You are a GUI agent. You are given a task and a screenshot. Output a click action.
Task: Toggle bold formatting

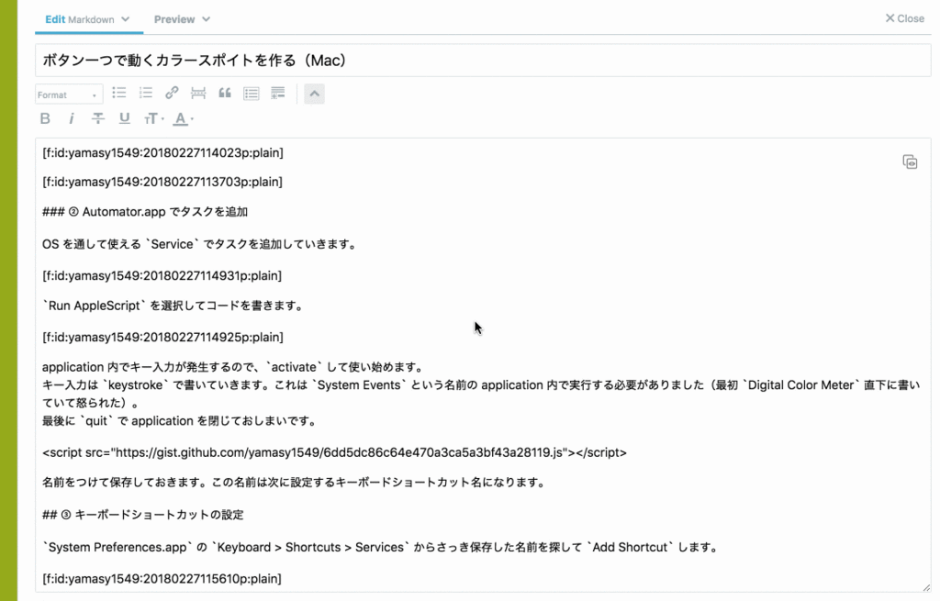(44, 118)
